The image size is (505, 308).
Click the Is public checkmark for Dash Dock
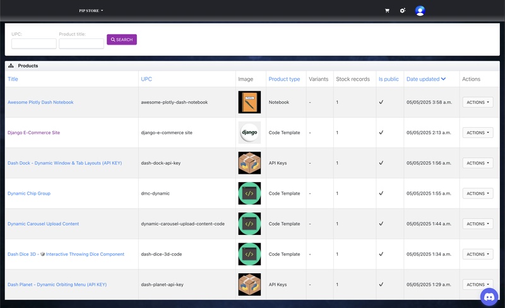381,163
